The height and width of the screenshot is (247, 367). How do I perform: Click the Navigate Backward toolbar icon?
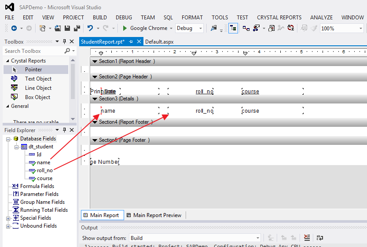[14, 28]
